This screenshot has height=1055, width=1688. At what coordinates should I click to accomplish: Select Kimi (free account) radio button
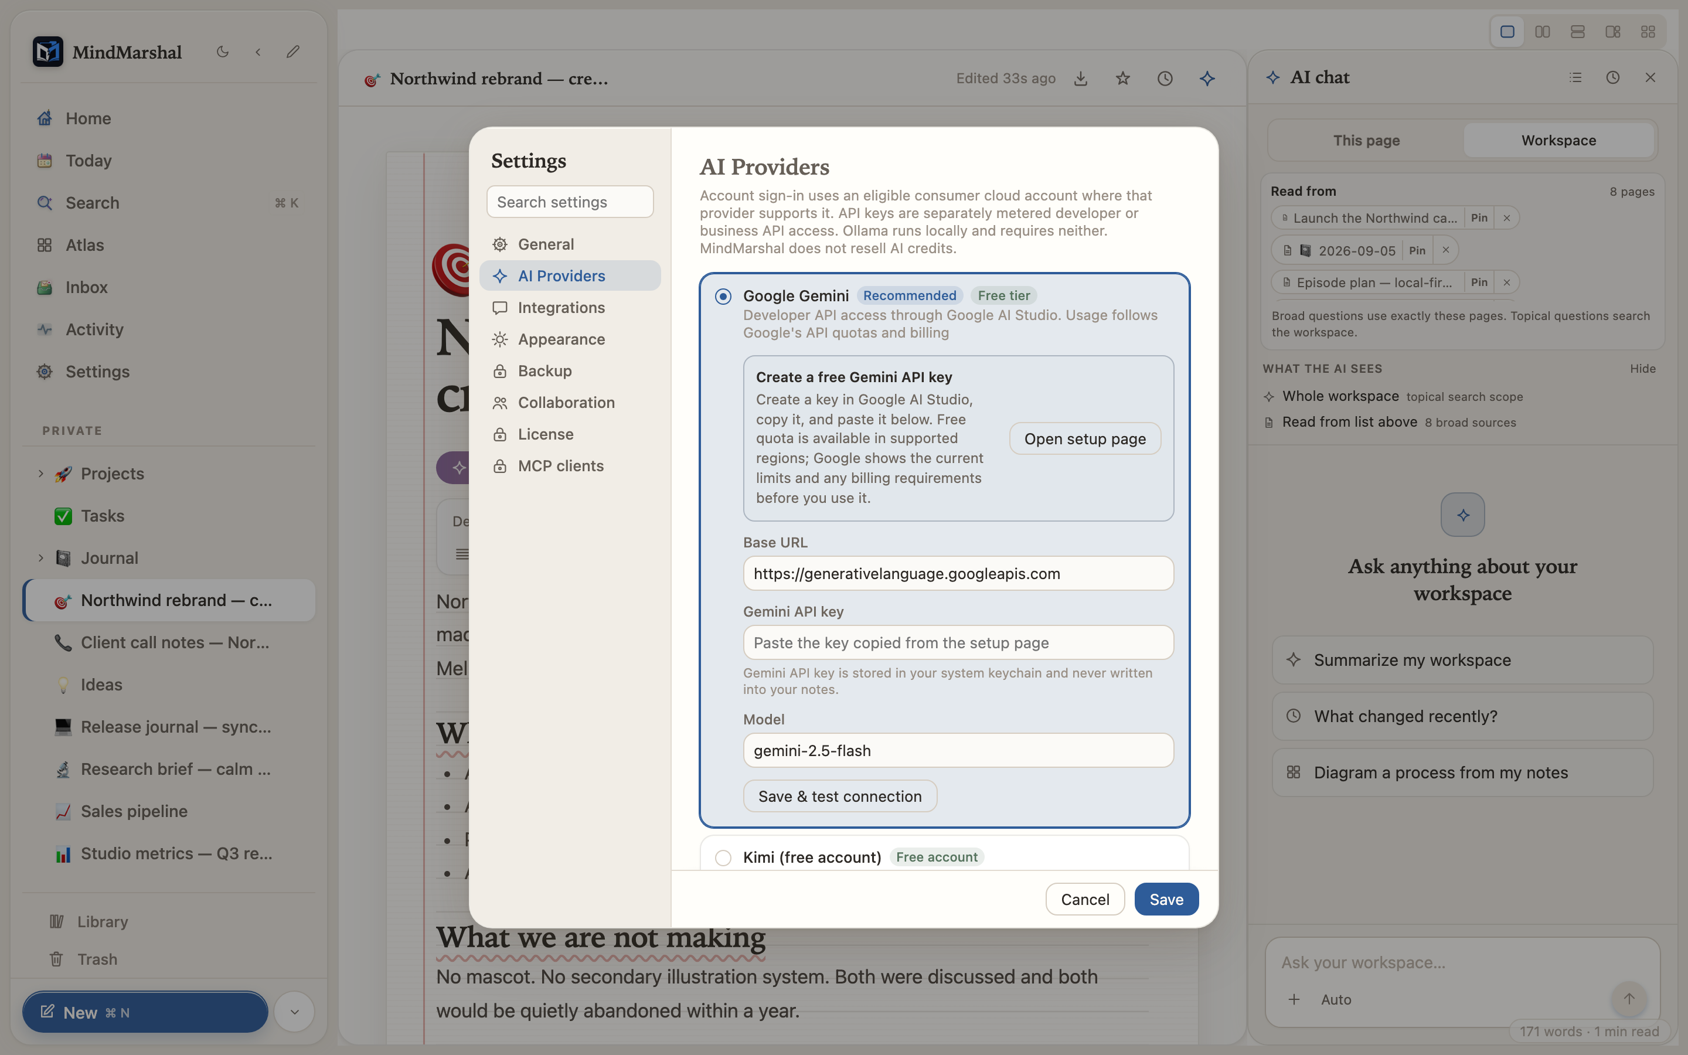(723, 857)
